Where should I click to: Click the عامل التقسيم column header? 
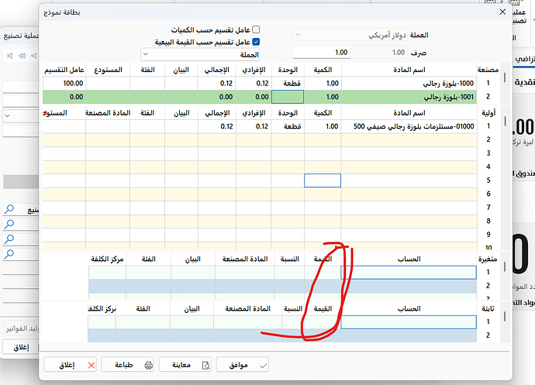(x=66, y=70)
